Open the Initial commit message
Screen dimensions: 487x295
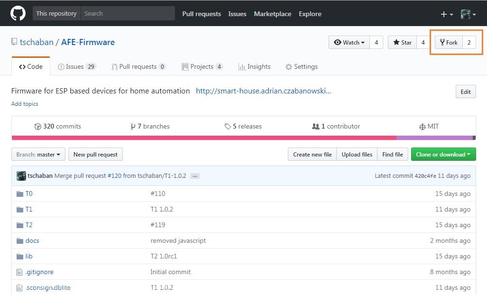pos(171,272)
